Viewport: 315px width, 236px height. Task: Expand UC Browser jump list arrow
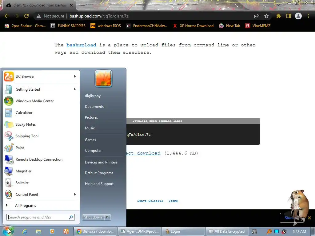pyautogui.click(x=75, y=77)
